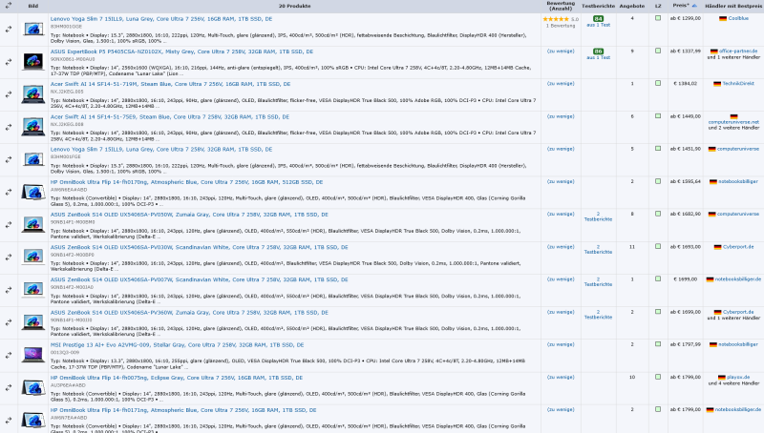Click compare arrows icon for Acer Swift SF14-51-719M row
The image size is (764, 433).
pyautogui.click(x=9, y=94)
